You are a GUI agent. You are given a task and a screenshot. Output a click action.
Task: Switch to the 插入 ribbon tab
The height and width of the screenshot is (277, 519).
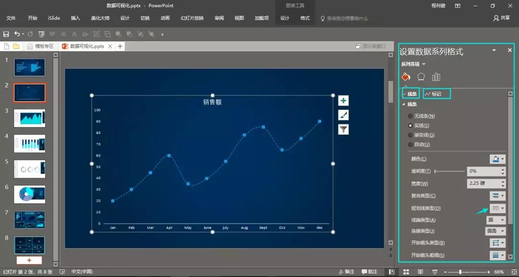(x=75, y=18)
